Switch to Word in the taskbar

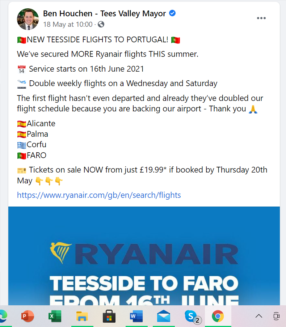136,317
